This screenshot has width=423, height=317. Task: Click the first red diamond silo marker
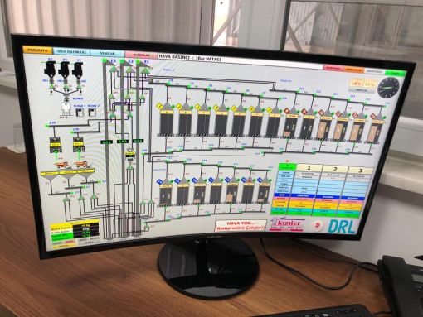287,111
